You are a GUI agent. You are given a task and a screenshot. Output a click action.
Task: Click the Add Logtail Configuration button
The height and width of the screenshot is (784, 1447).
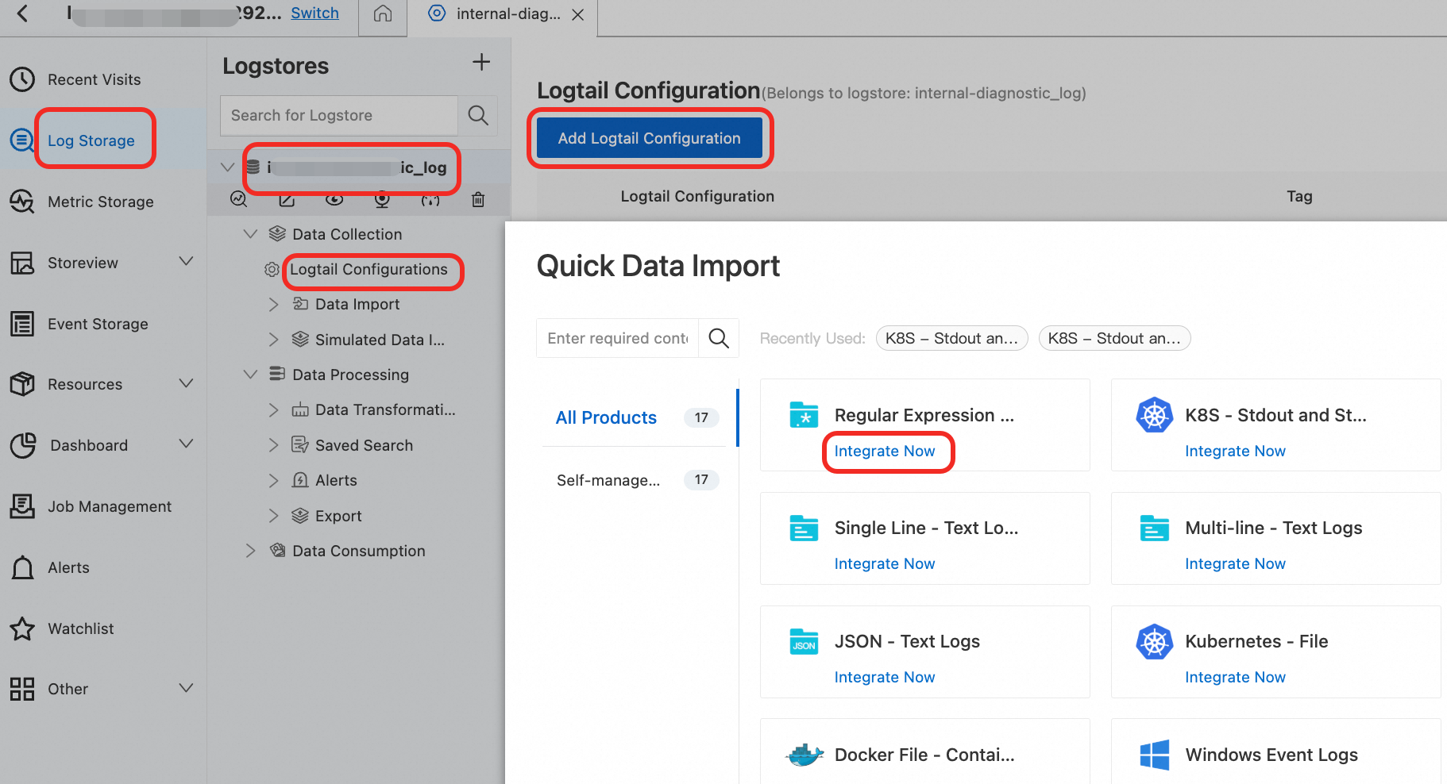[x=649, y=138]
